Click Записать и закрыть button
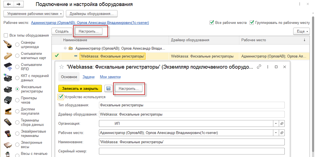Image resolution: width=315 pixels, height=157 pixels. click(80, 89)
